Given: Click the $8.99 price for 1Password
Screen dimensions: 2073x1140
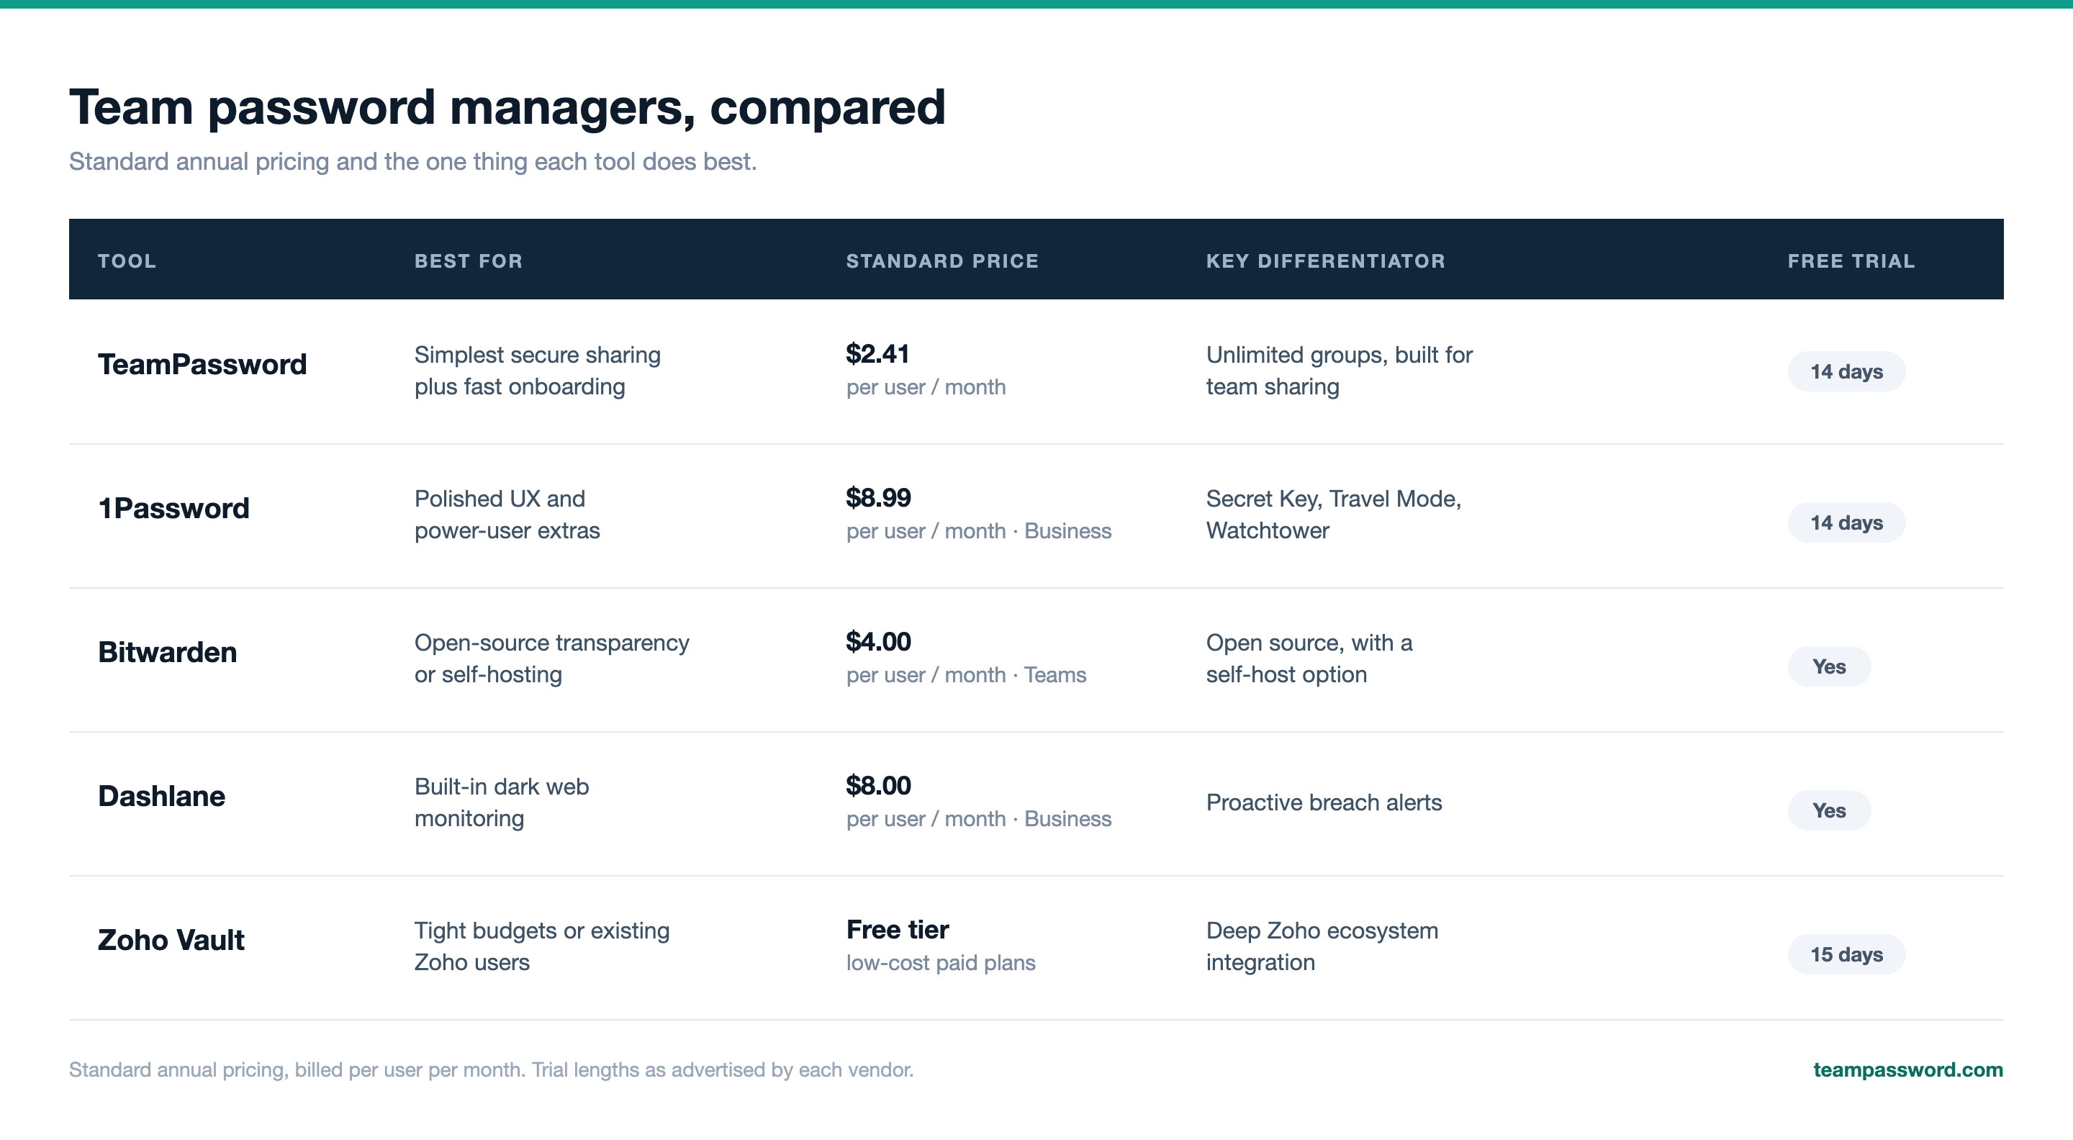Looking at the screenshot, I should (x=879, y=497).
